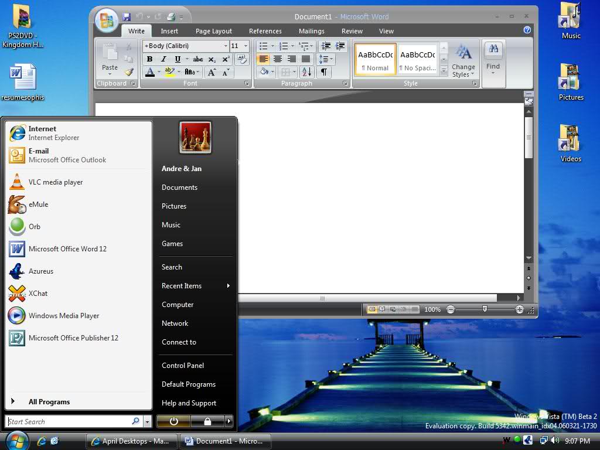Image resolution: width=600 pixels, height=450 pixels.
Task: Click the numbered list icon
Action: click(284, 46)
